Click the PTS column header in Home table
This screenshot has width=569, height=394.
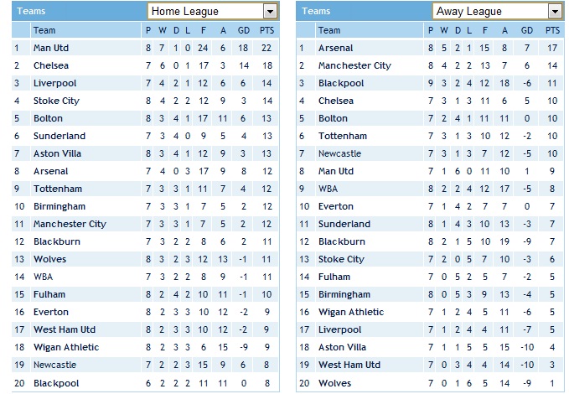(x=266, y=30)
